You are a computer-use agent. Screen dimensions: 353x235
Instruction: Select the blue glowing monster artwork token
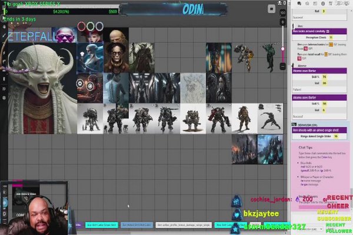point(270,149)
